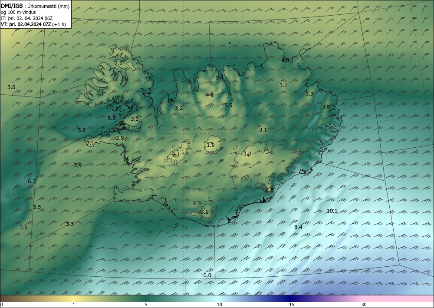
Task: Click the '15' tick on the color scale
Action: pos(292,305)
